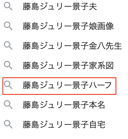Click the magnifier icon next to 娘画像 suggestion
This screenshot has width=128, height=139.
tap(8, 26)
